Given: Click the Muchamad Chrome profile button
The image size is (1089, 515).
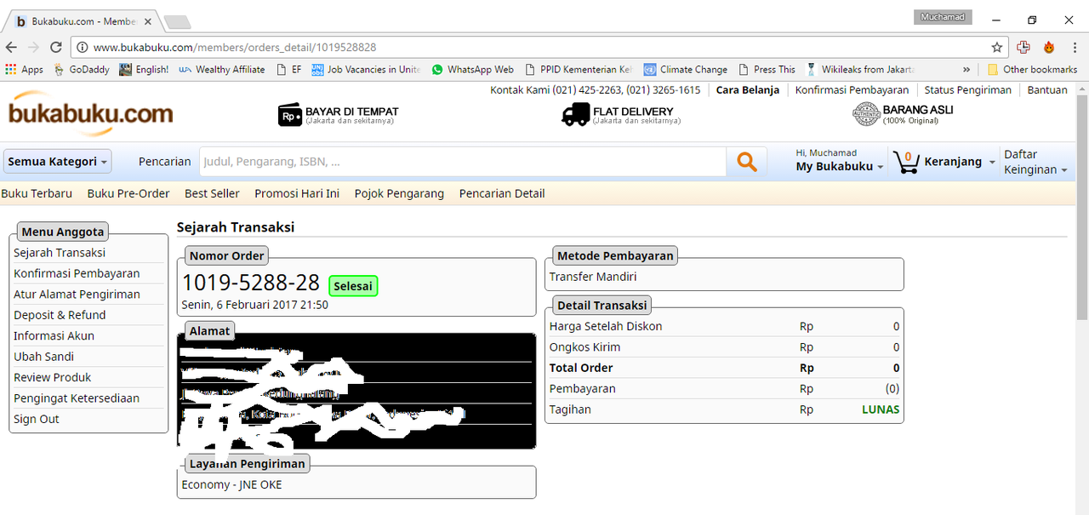Looking at the screenshot, I should (944, 17).
